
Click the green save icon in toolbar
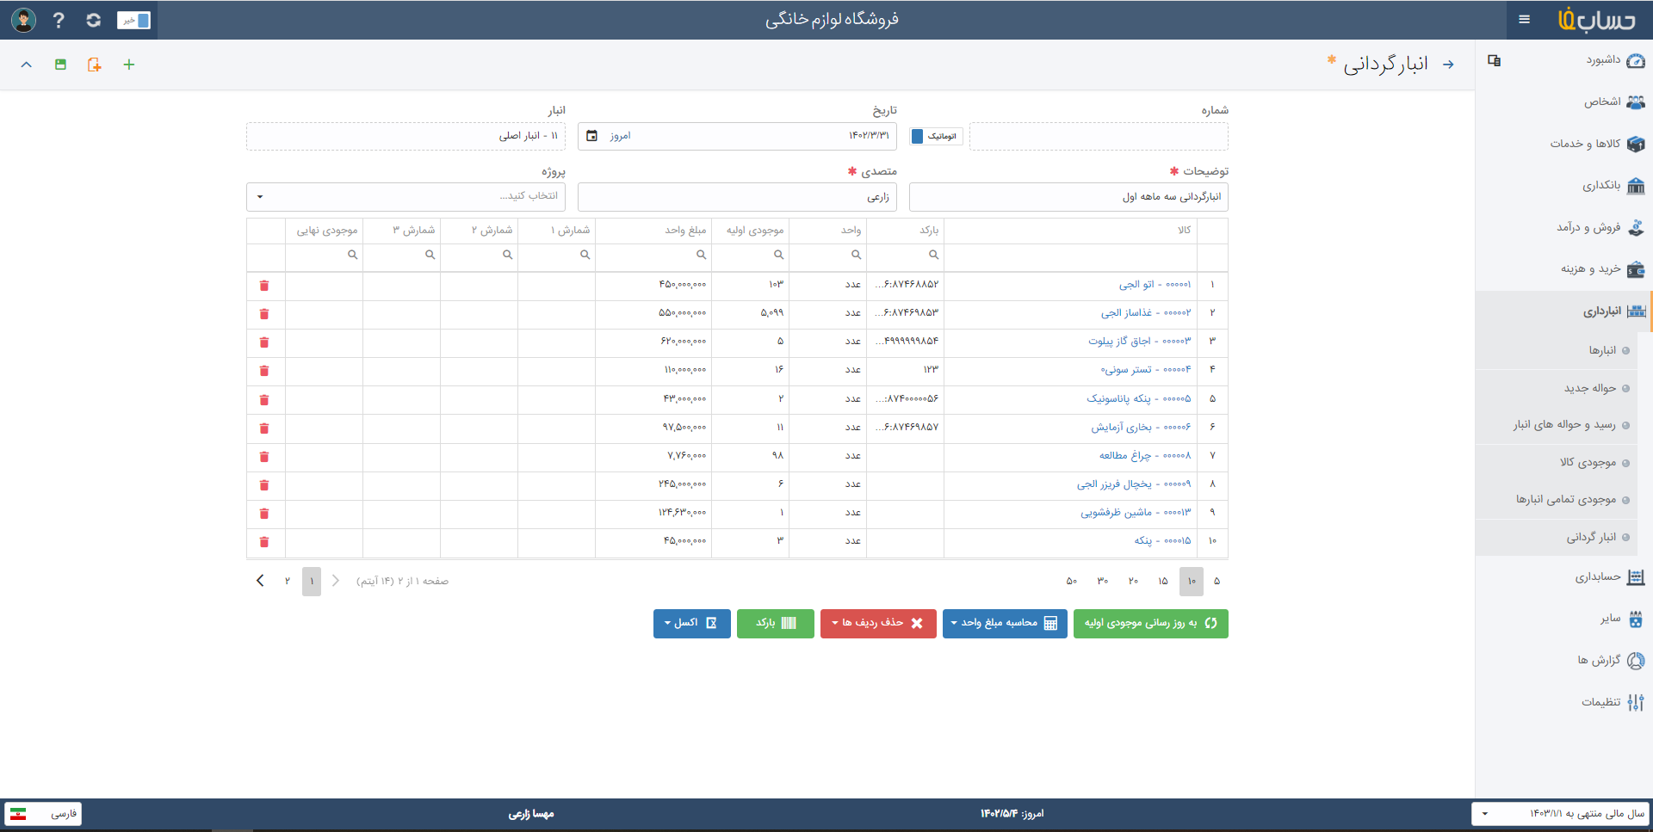60,65
